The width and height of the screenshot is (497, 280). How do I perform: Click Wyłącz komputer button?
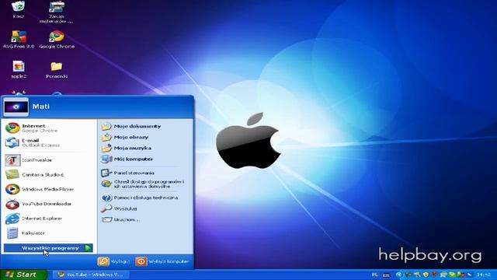tap(162, 261)
